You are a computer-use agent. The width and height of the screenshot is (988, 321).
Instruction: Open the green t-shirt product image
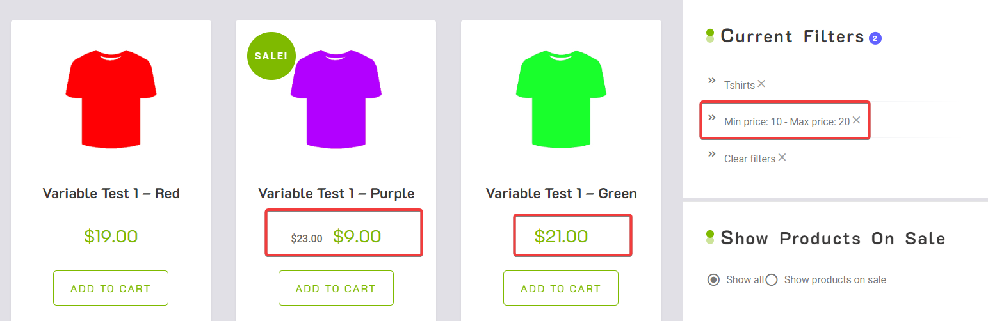pyautogui.click(x=561, y=98)
